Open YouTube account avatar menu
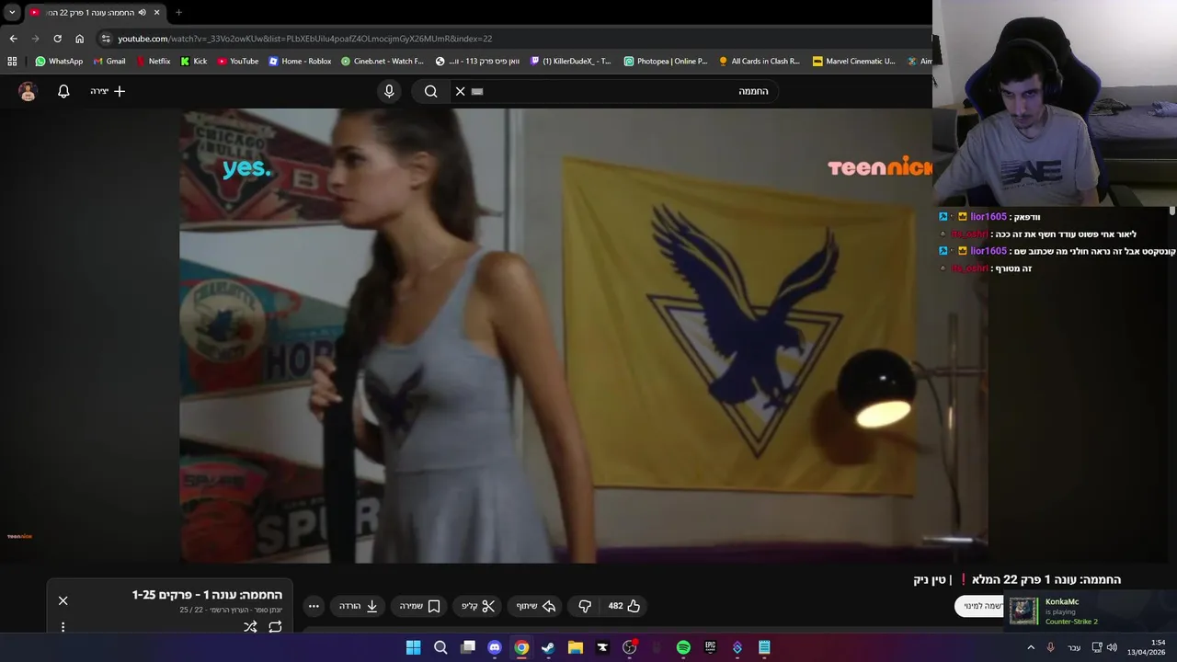 (x=28, y=91)
